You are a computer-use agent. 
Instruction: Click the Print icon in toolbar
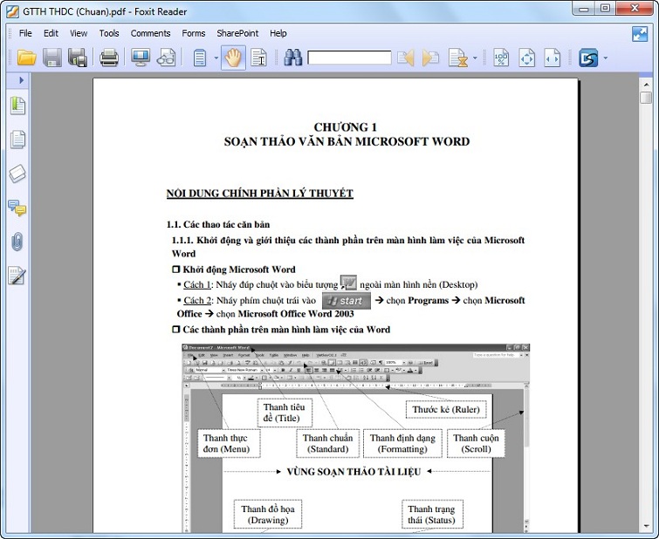click(109, 58)
